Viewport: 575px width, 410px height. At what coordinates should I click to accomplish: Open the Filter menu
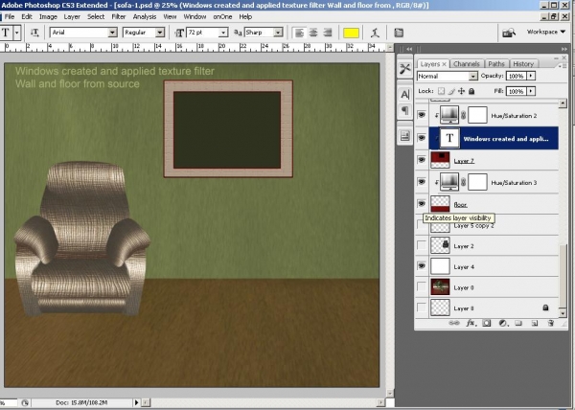pos(119,17)
